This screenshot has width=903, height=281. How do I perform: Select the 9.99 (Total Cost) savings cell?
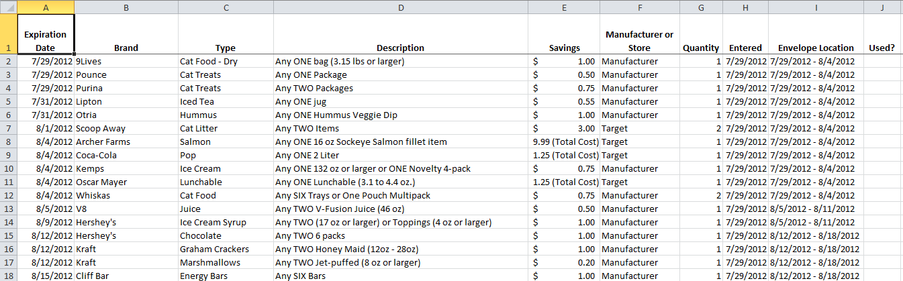pyautogui.click(x=564, y=142)
